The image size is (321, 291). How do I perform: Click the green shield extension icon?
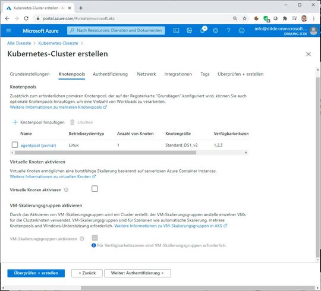[x=266, y=19]
